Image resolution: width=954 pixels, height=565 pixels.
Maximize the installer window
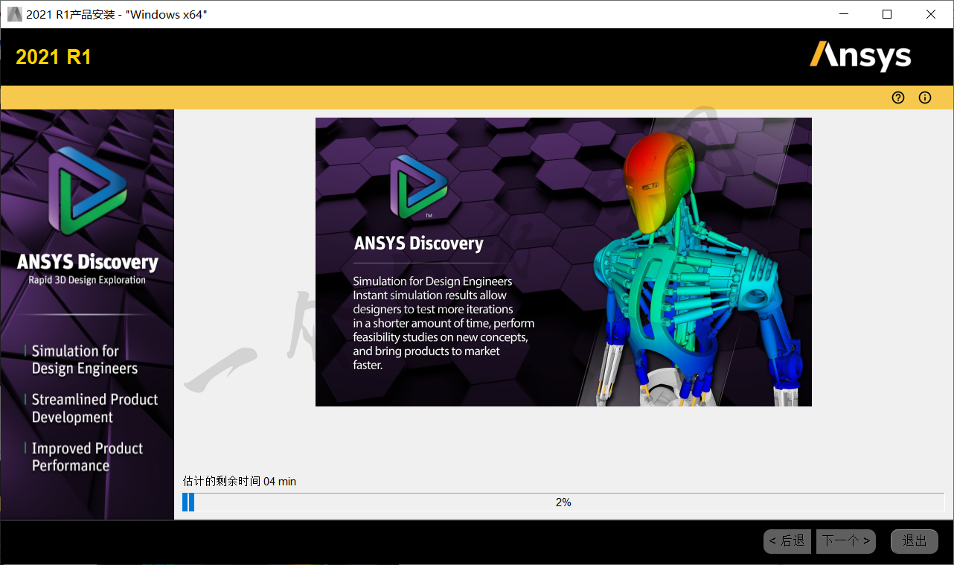(x=887, y=14)
